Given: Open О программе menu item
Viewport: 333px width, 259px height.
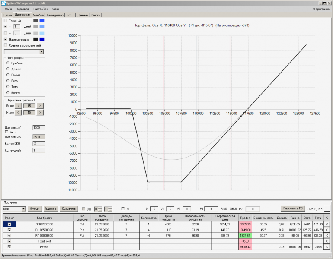Looking at the screenshot, I should tap(321, 9).
